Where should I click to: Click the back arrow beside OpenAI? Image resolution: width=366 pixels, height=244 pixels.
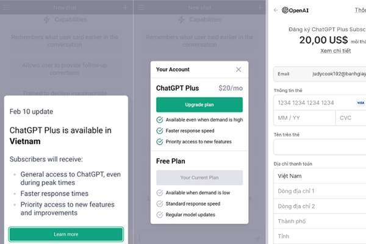pyautogui.click(x=276, y=10)
